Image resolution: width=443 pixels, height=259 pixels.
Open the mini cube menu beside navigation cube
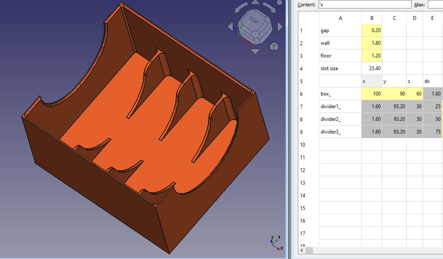[x=274, y=46]
